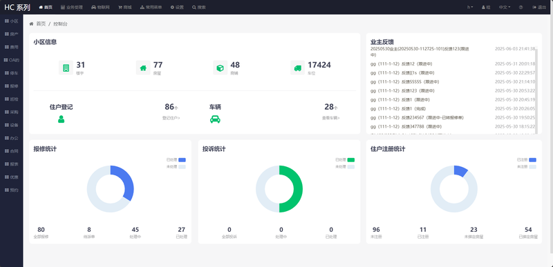
Task: Open 设备 in the left sidebar
Action: tap(11, 126)
